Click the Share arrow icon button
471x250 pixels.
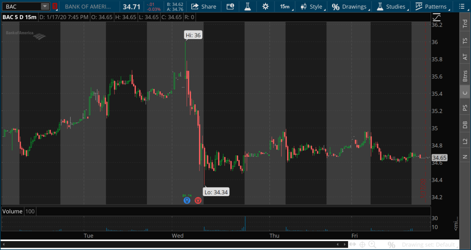194,6
